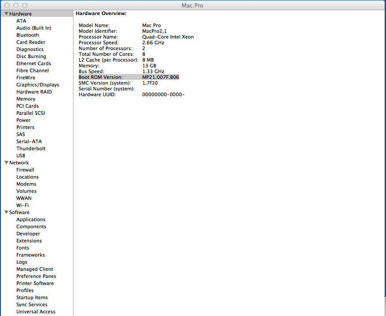Viewport: 386px width, 316px height.
Task: Select Profiles entry
Action: click(x=25, y=290)
